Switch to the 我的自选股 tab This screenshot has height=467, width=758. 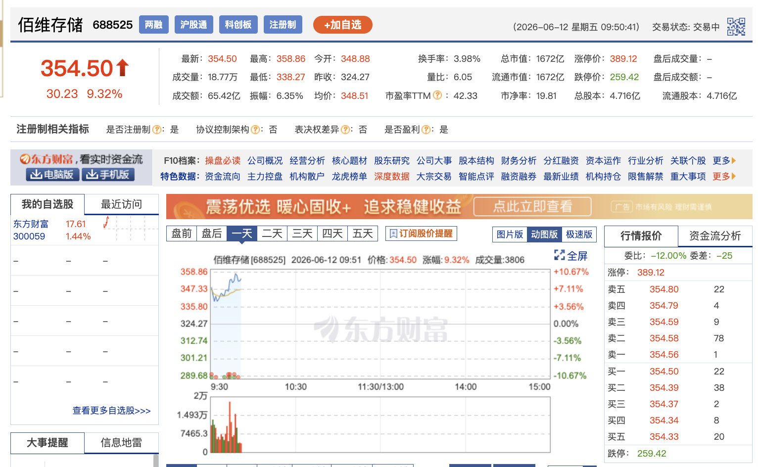[47, 204]
